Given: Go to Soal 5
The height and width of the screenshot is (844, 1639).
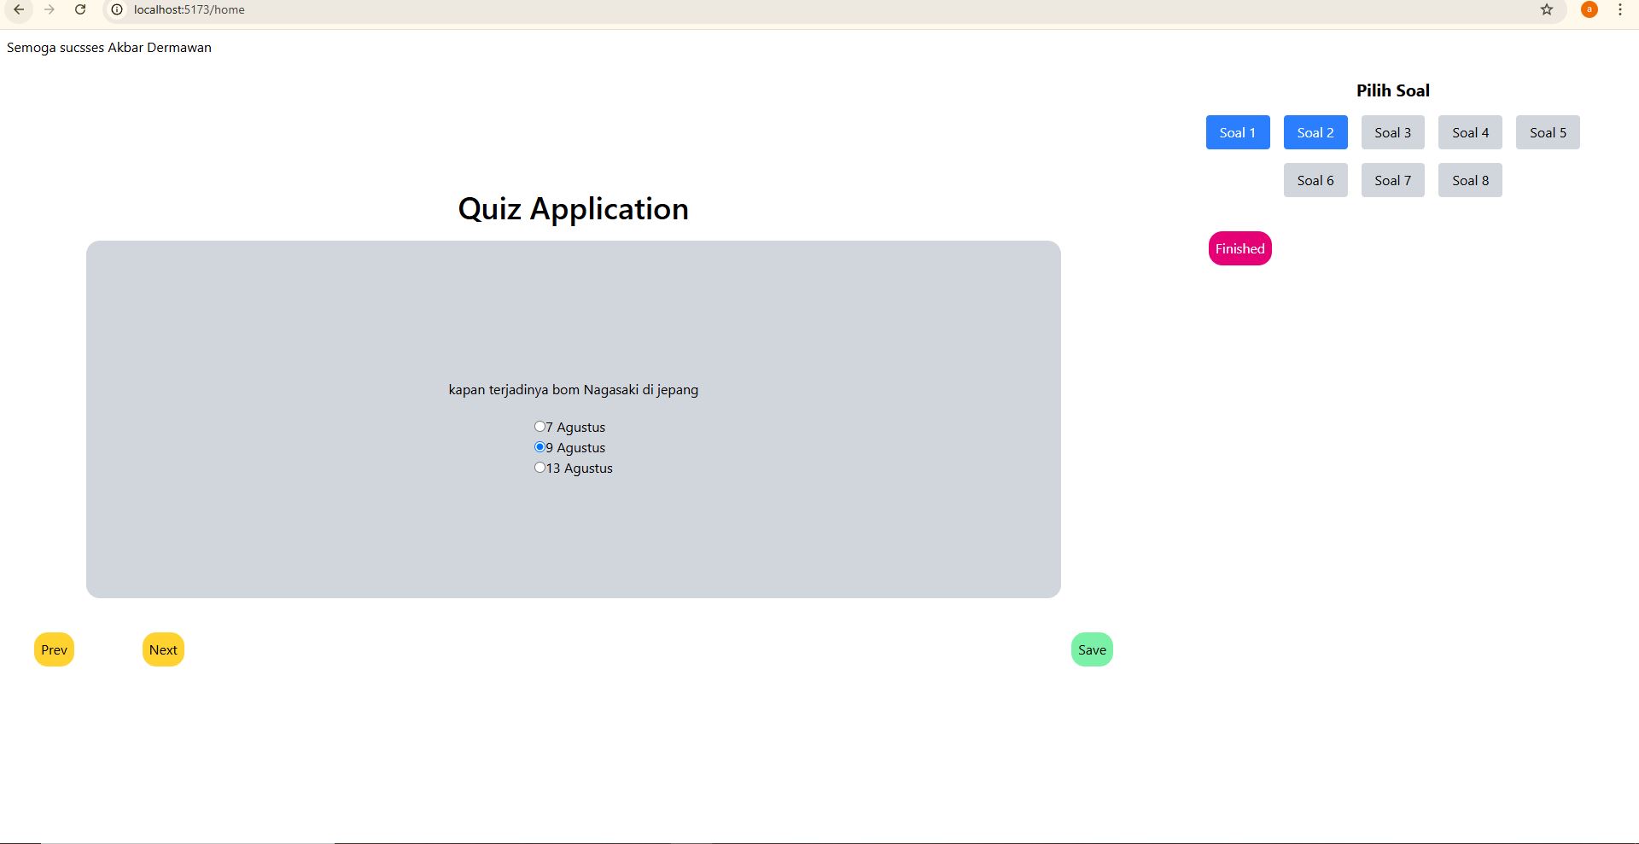Looking at the screenshot, I should tap(1547, 132).
